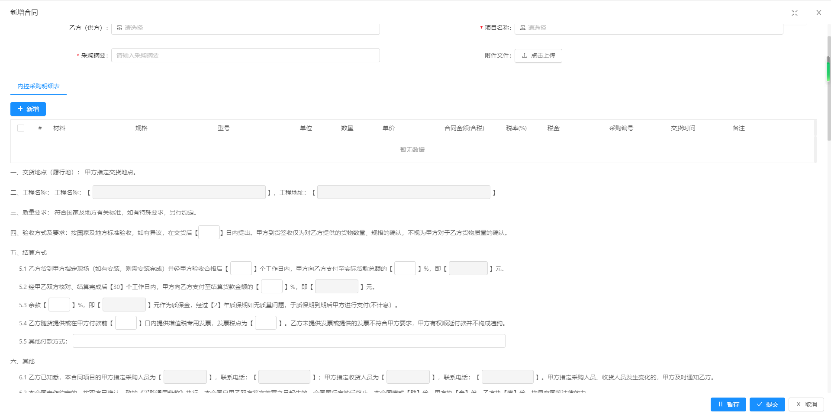
Task: Click the days input in clause 5.4
Action: 126,323
